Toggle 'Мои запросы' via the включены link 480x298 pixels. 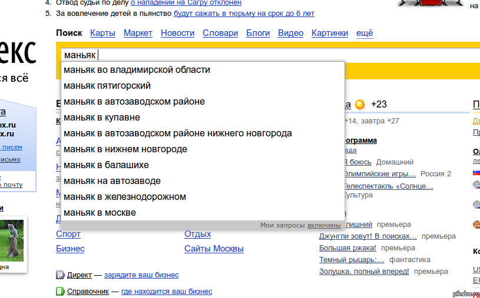pos(324,225)
